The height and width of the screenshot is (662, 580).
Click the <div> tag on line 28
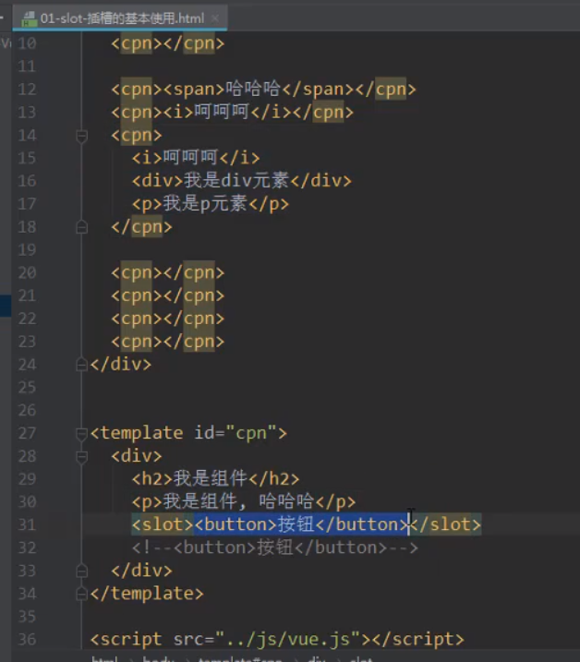[x=137, y=456]
